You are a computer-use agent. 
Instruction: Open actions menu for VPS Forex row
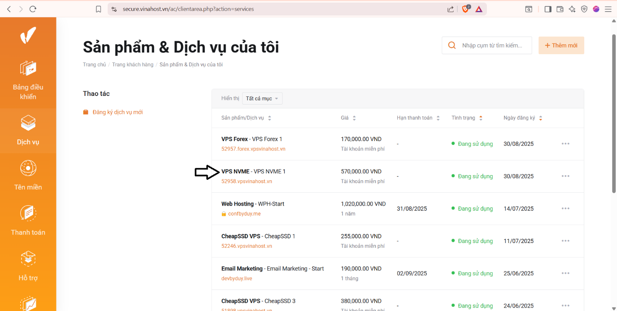coord(566,144)
